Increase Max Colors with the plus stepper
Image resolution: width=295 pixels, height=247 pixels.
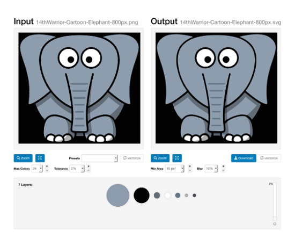coord(47,166)
